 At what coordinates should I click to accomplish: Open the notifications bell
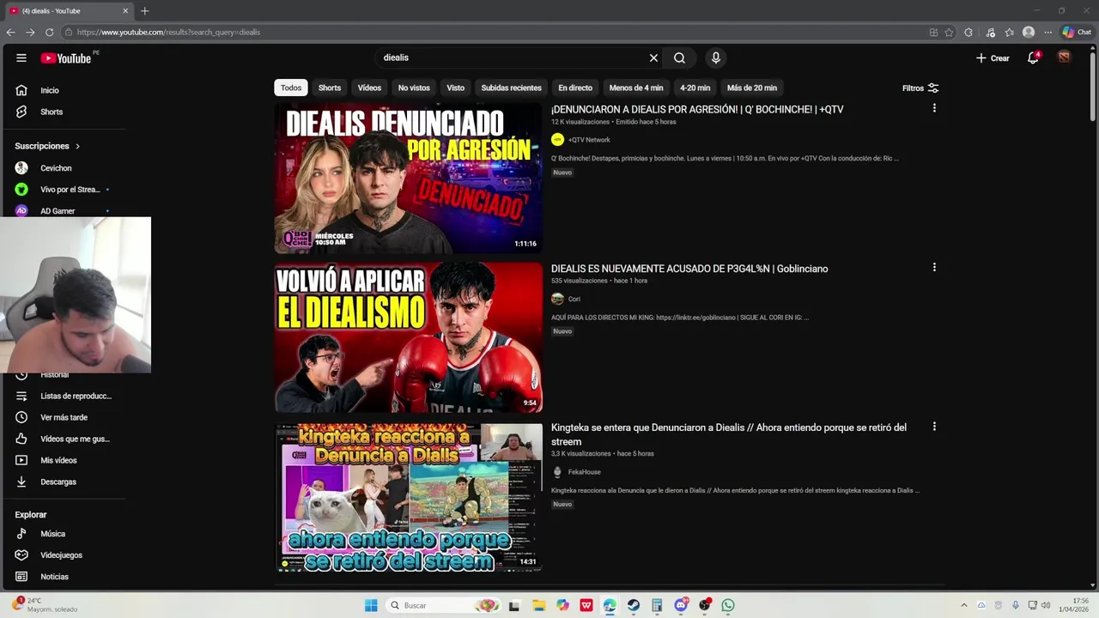coord(1033,58)
